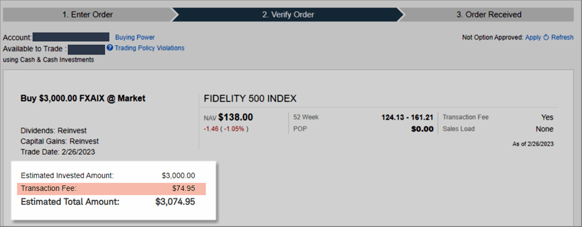Screen dimensions: 582x227
Task: Click the Estimated Invested Amount $3,000.00
Action: click(179, 175)
